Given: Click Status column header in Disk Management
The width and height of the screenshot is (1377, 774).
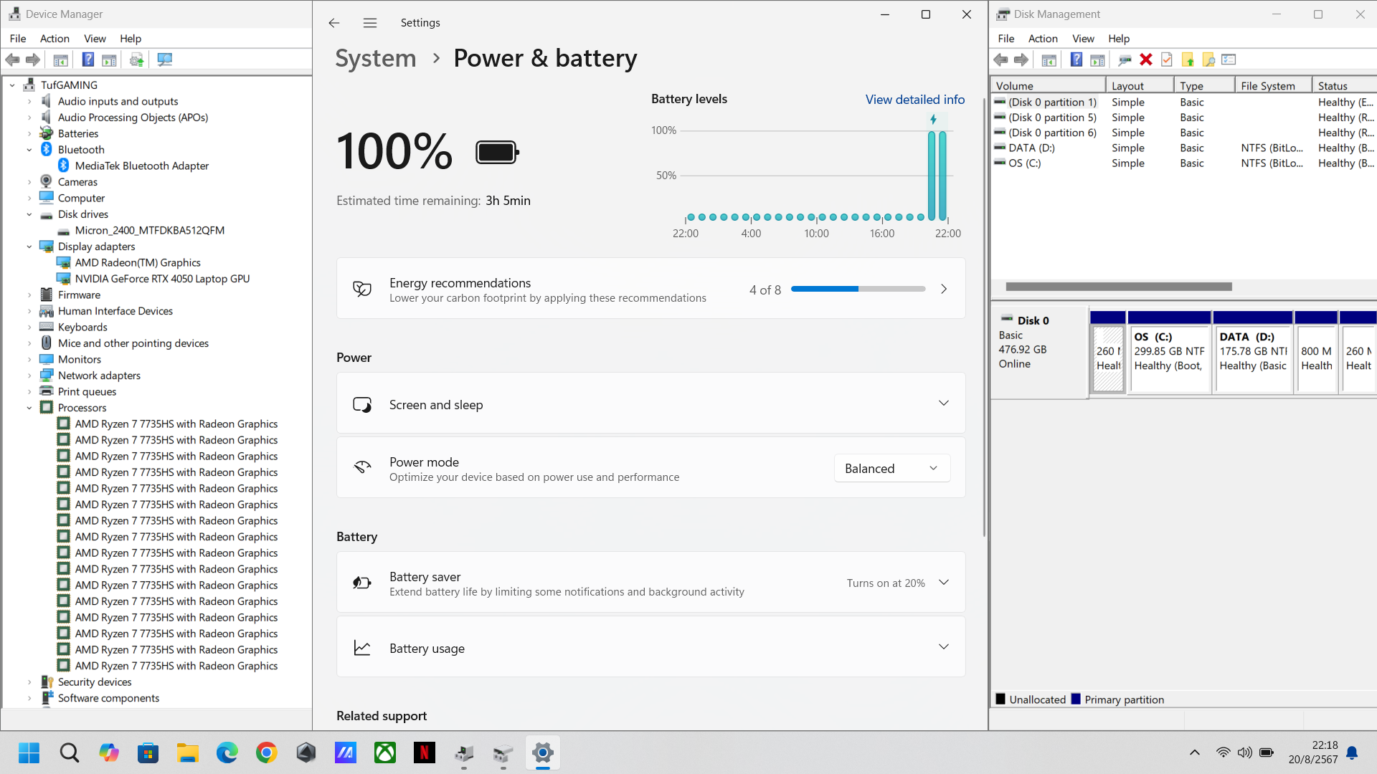Looking at the screenshot, I should (x=1345, y=85).
